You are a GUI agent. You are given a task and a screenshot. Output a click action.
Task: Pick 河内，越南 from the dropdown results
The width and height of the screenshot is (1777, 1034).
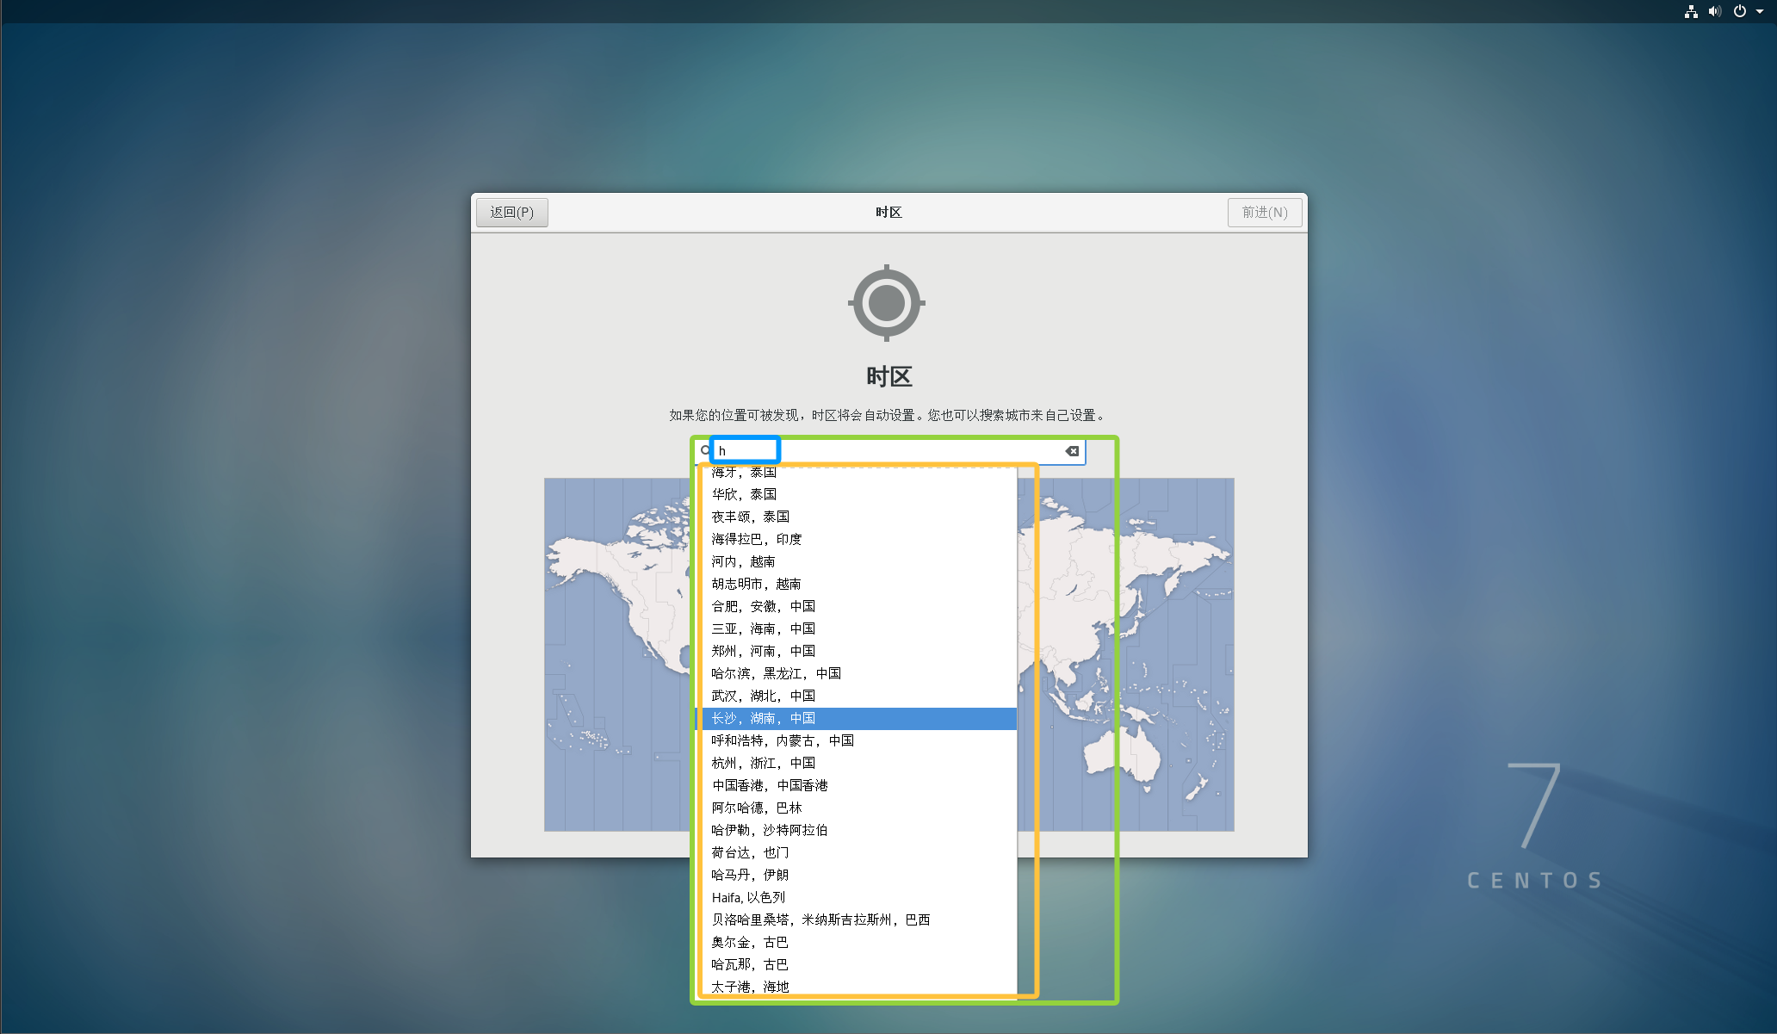(x=743, y=561)
